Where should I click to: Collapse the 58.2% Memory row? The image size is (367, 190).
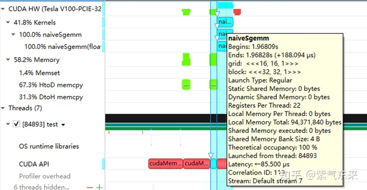[x=8, y=60]
